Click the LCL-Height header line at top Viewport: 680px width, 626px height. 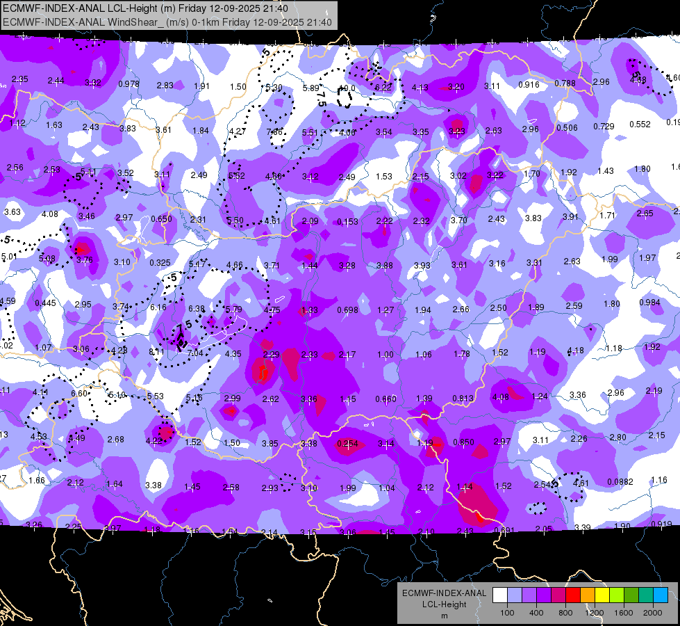tap(145, 8)
